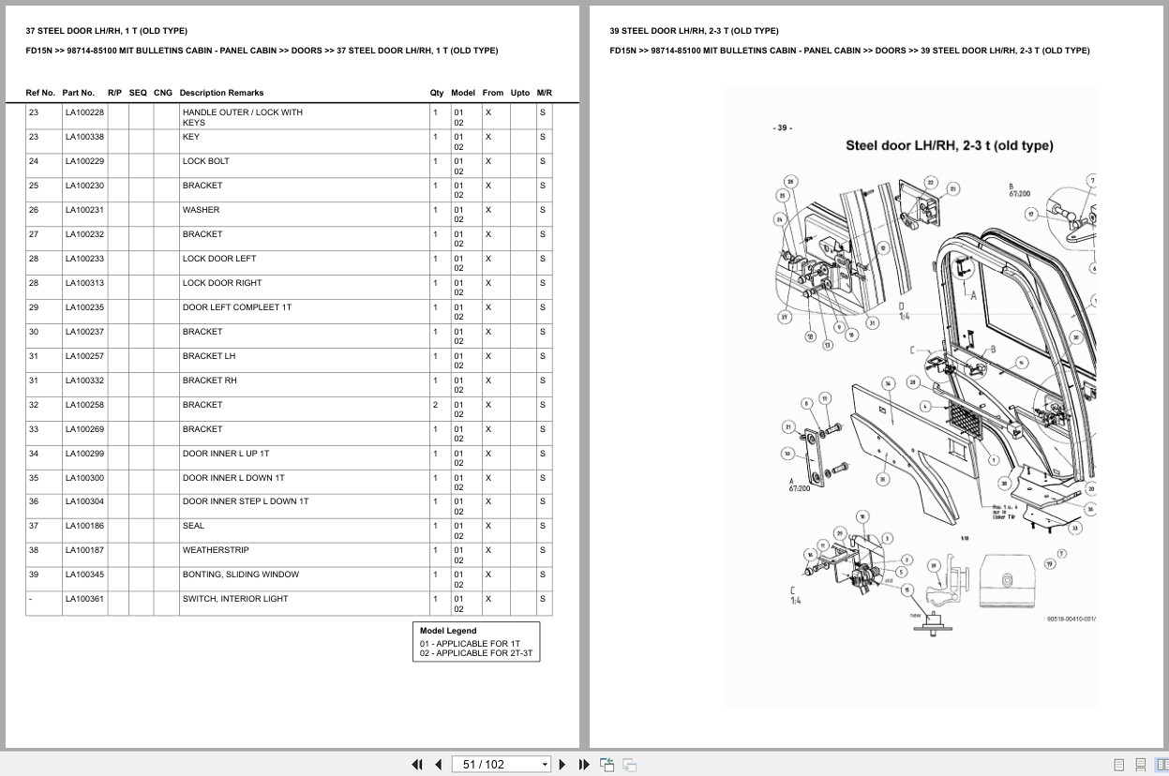Click DOOR INNER L DOWN 1T

pyautogui.click(x=233, y=478)
